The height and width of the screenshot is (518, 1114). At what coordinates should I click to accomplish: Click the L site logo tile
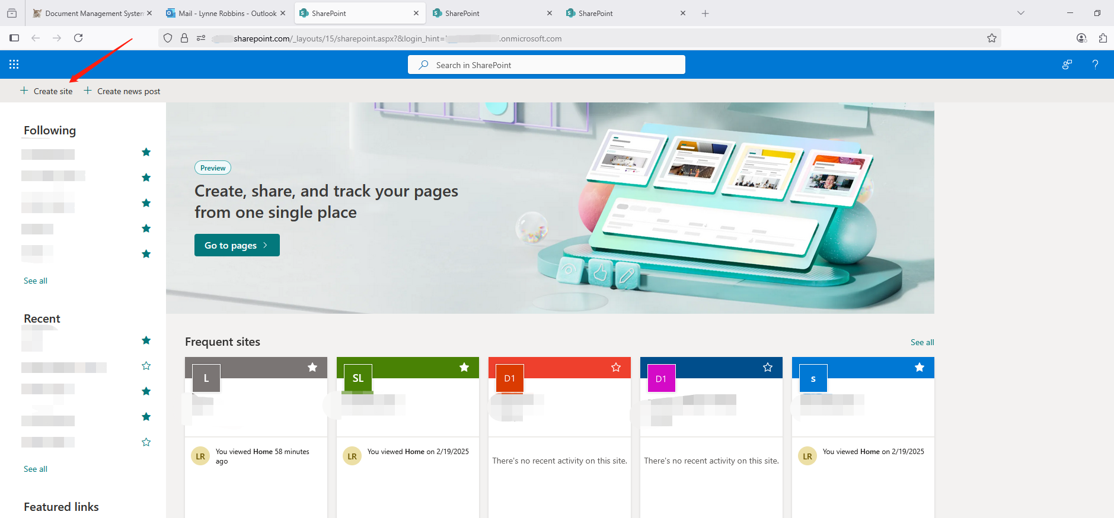[x=206, y=378]
